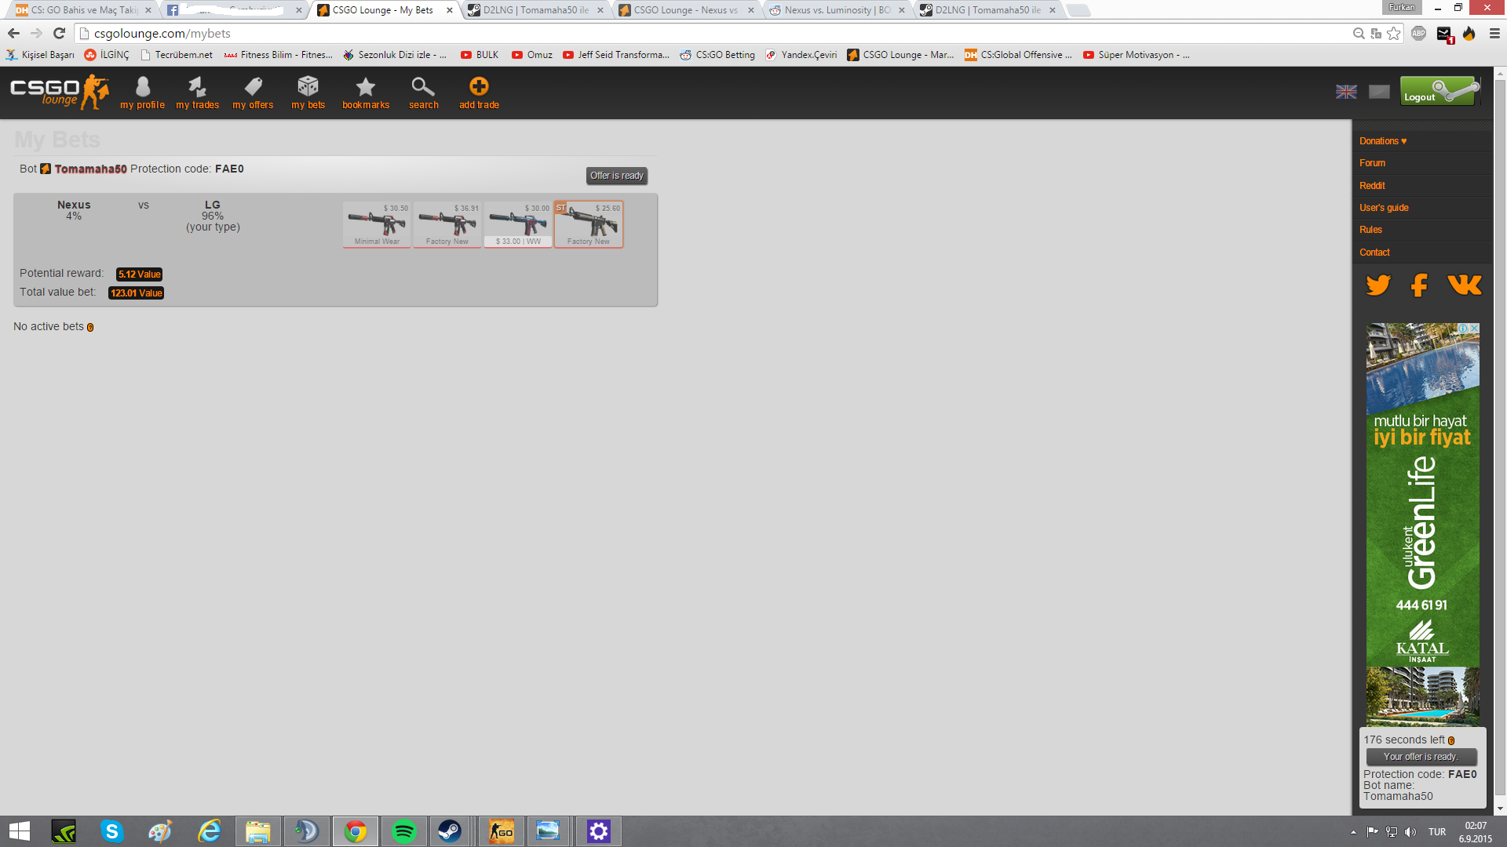Open the Adblock Plus extension icon
This screenshot has width=1507, height=847.
pos(1418,34)
